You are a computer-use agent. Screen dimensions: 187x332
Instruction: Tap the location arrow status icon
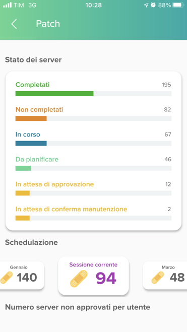click(146, 5)
